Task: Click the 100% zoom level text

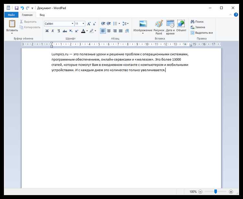Action: (193, 192)
